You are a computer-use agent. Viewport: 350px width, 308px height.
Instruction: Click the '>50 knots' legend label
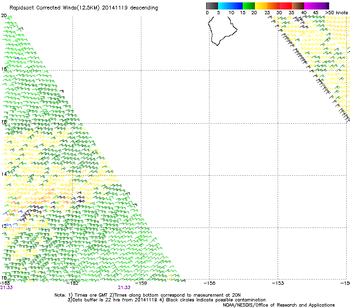336,13
